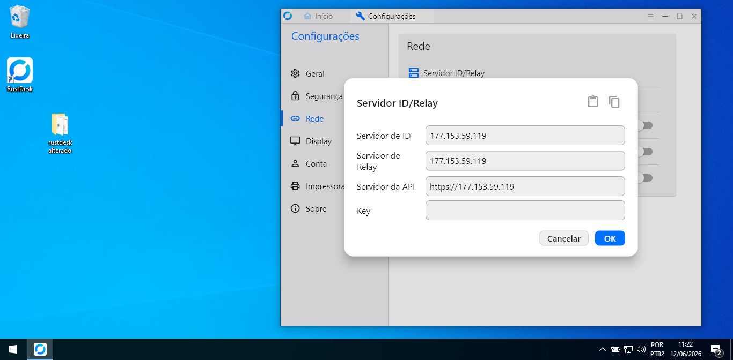Click the Servidor da API input field
This screenshot has height=360, width=733.
525,186
